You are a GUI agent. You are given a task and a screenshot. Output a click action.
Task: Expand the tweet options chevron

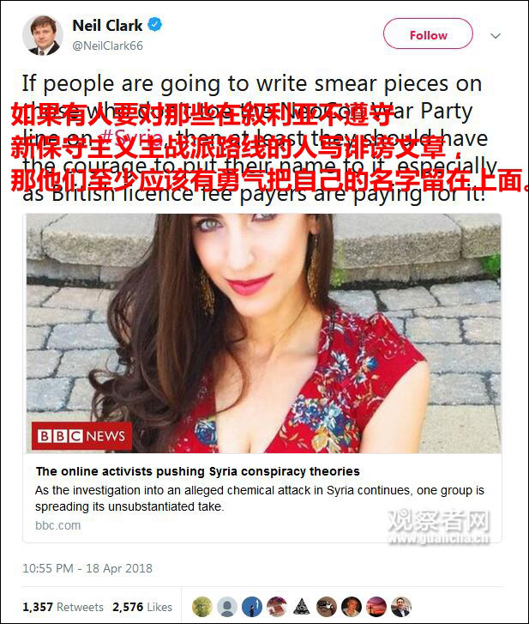(x=496, y=36)
